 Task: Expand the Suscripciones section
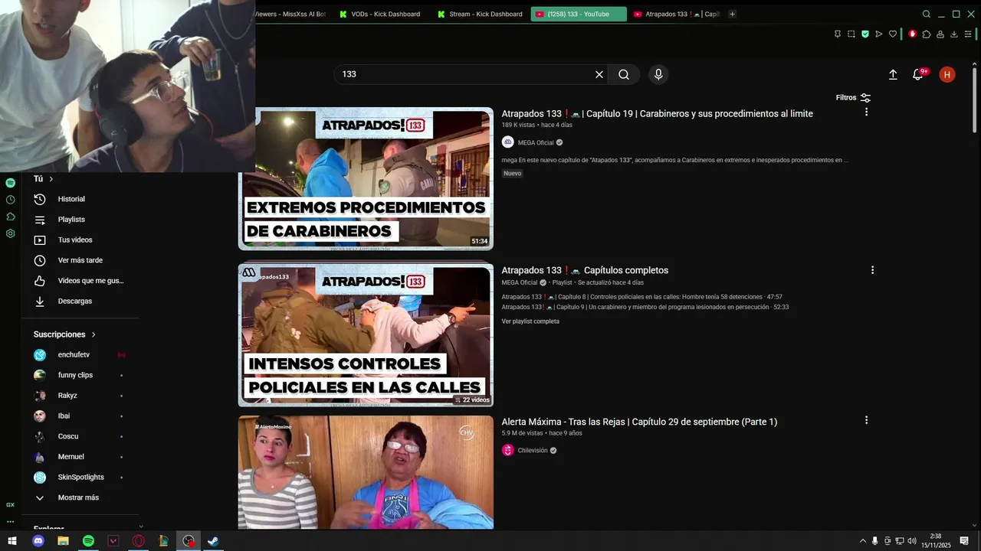coord(65,334)
